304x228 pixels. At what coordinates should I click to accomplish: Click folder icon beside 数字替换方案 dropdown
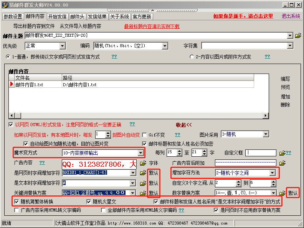pos(282,193)
